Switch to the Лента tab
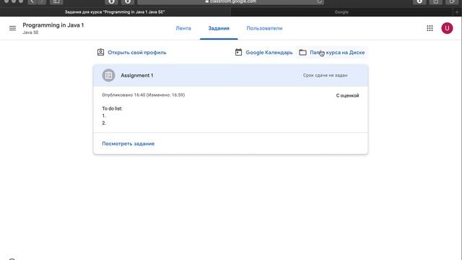Image resolution: width=462 pixels, height=260 pixels. (183, 28)
